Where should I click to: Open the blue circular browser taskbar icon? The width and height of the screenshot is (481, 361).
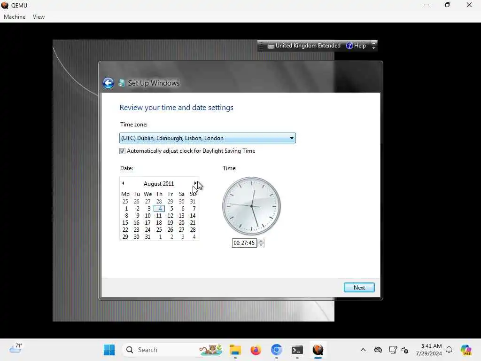(276, 350)
